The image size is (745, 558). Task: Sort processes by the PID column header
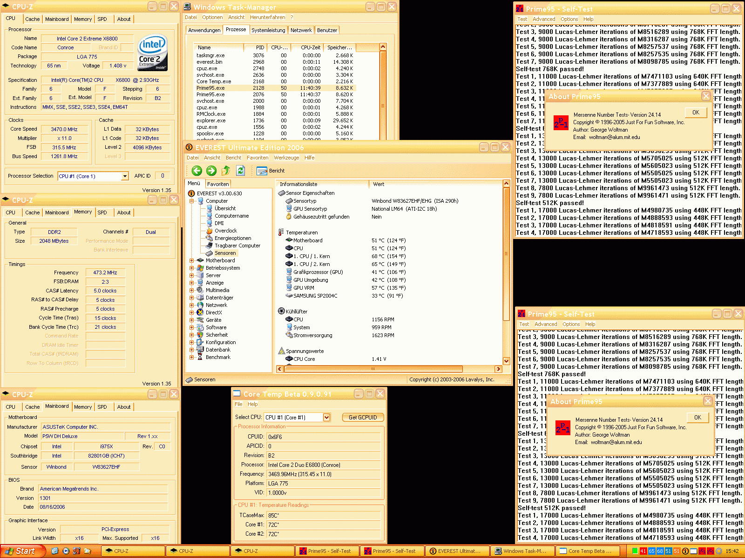pos(255,47)
